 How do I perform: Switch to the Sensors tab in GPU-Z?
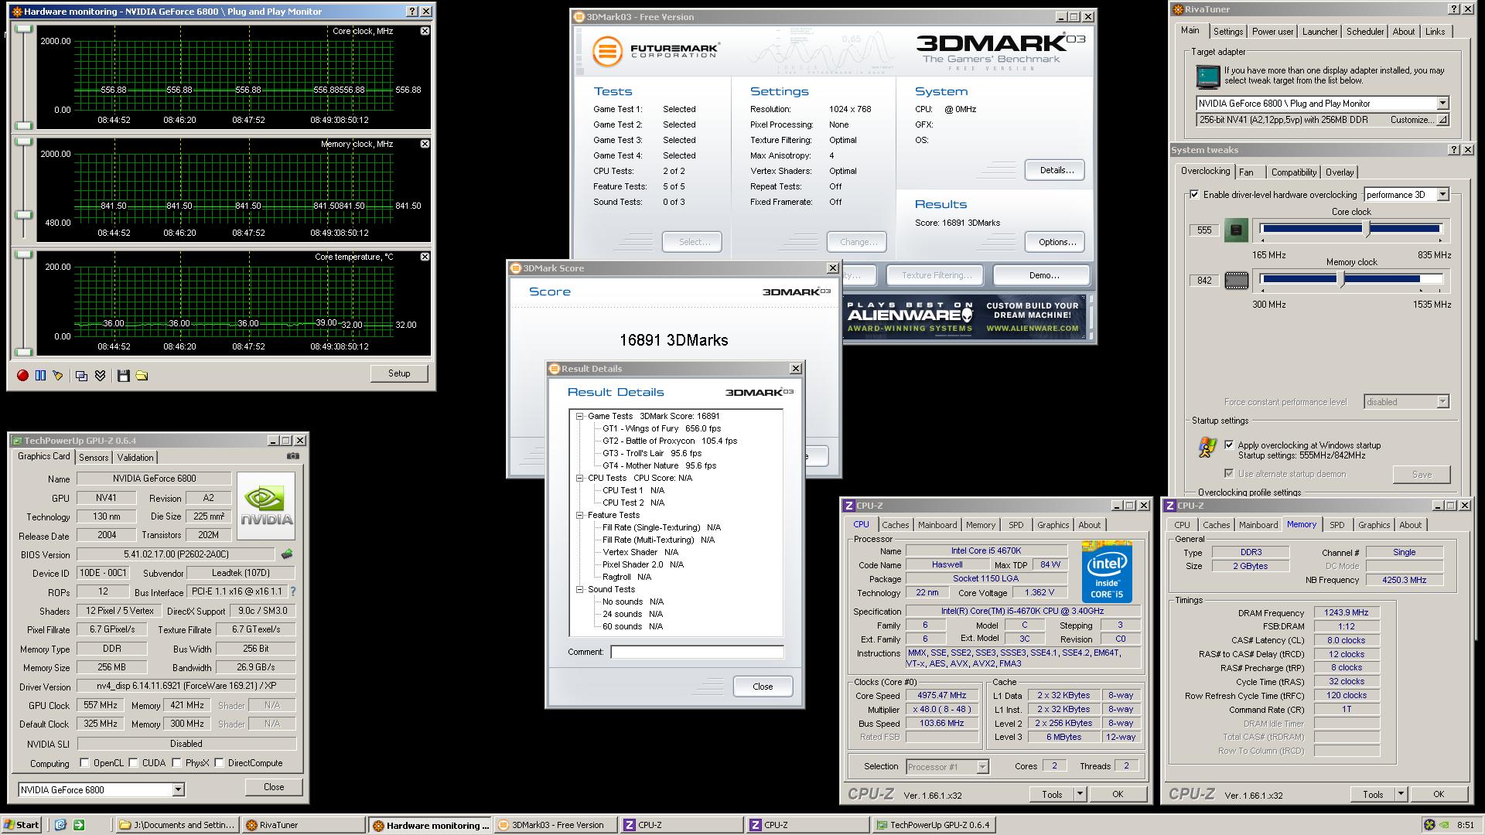pos(94,458)
